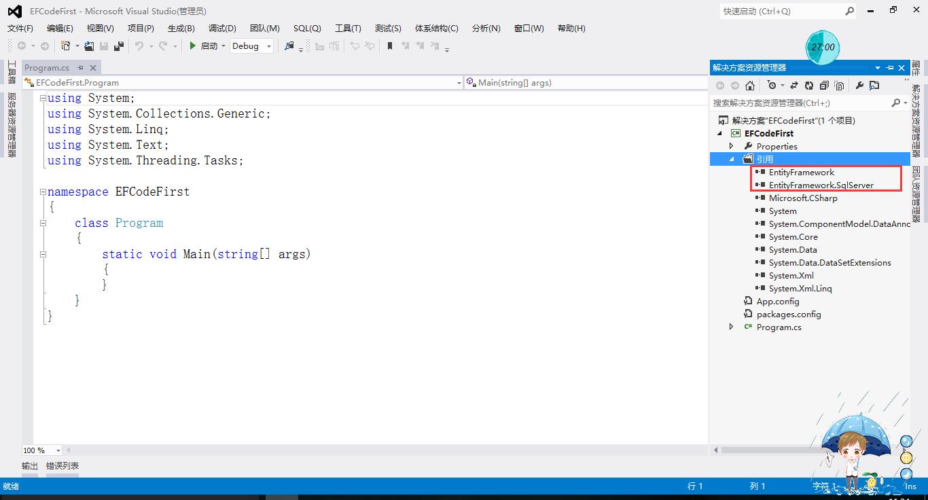
Task: Open the 工具(T) menu
Action: click(x=348, y=28)
